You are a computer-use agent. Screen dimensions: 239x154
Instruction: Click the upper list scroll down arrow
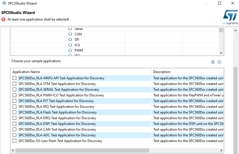click(x=221, y=53)
